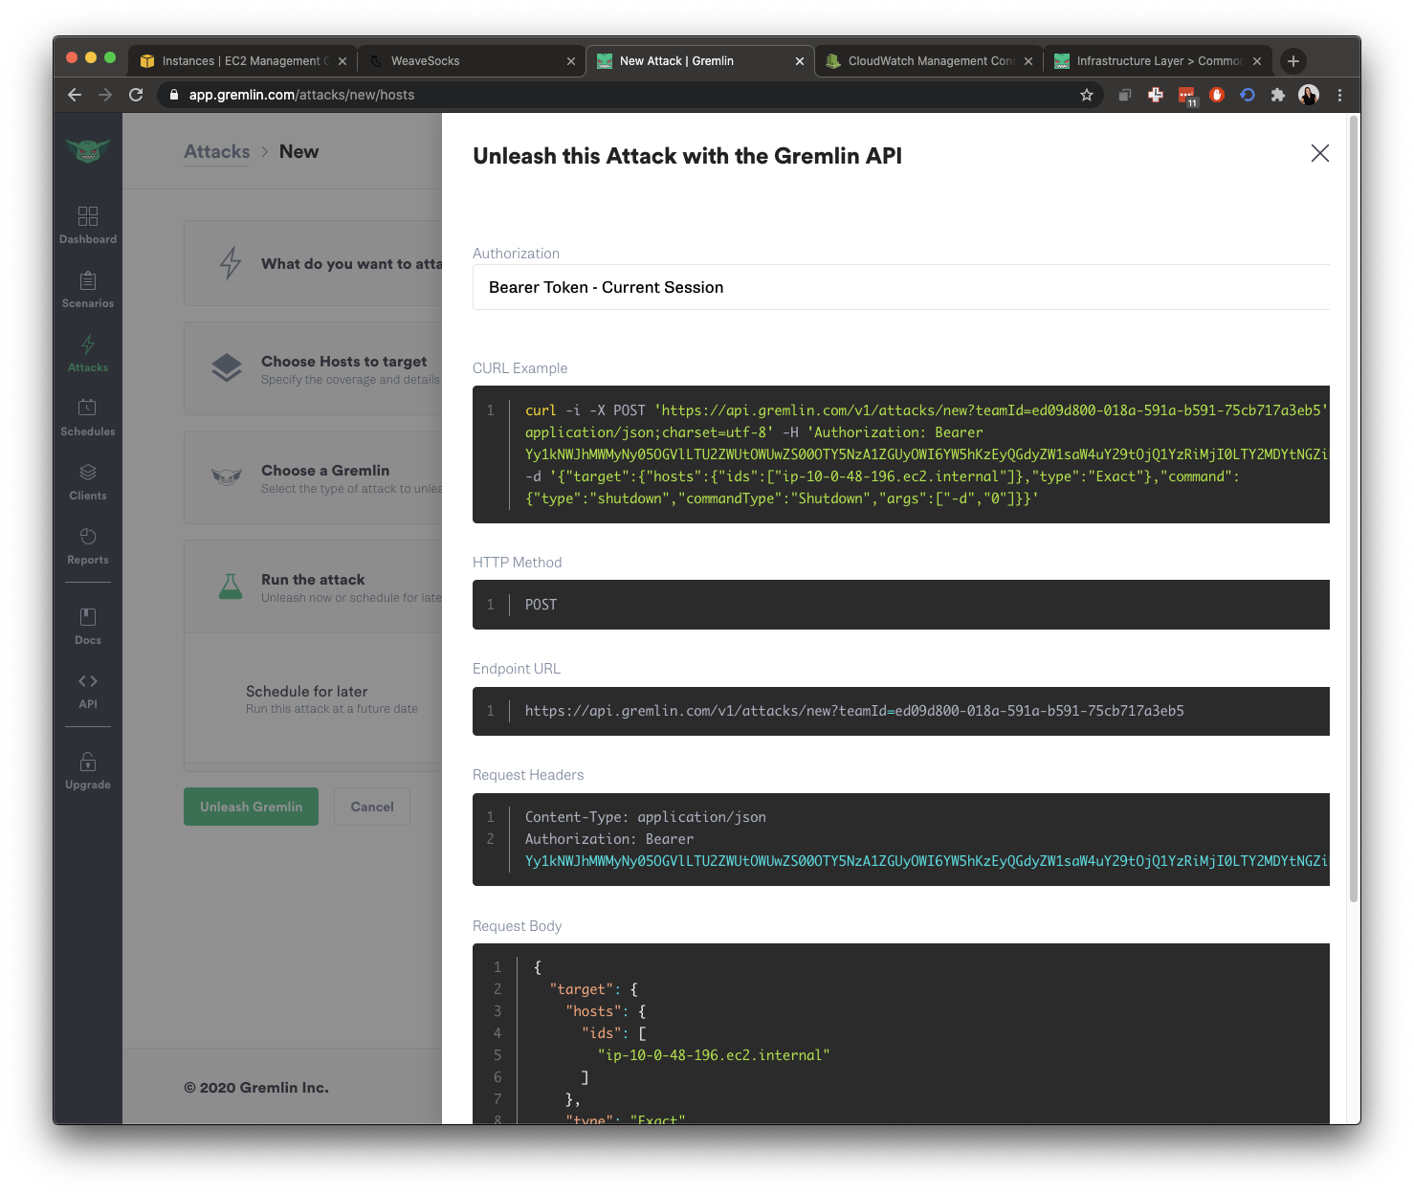Image resolution: width=1414 pixels, height=1195 pixels.
Task: Navigate to Clients section
Action: click(x=88, y=482)
